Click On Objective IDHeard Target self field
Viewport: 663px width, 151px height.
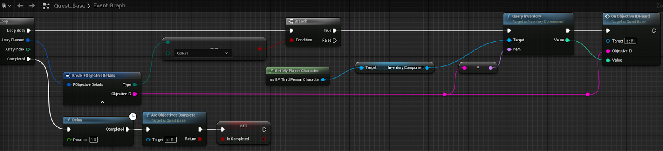click(630, 41)
